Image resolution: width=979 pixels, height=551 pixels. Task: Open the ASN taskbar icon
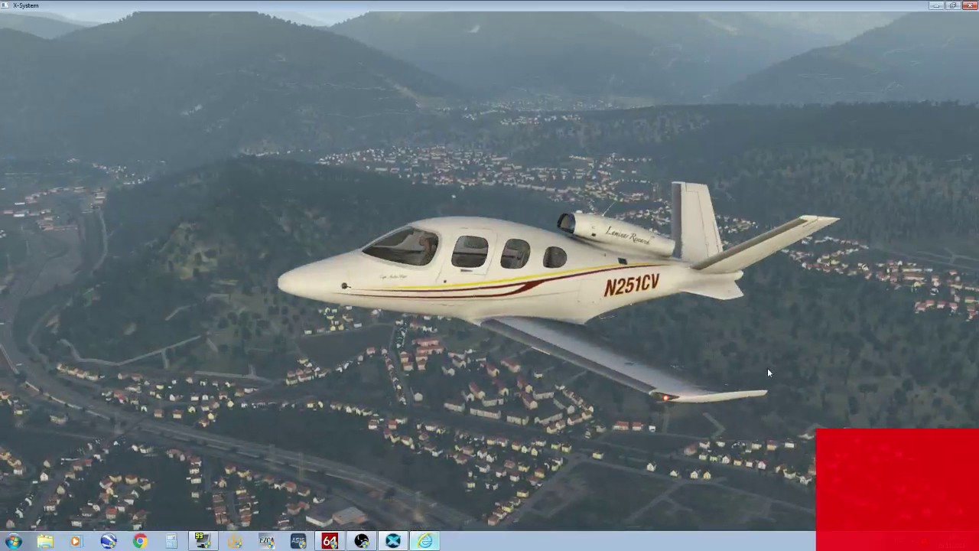point(298,541)
